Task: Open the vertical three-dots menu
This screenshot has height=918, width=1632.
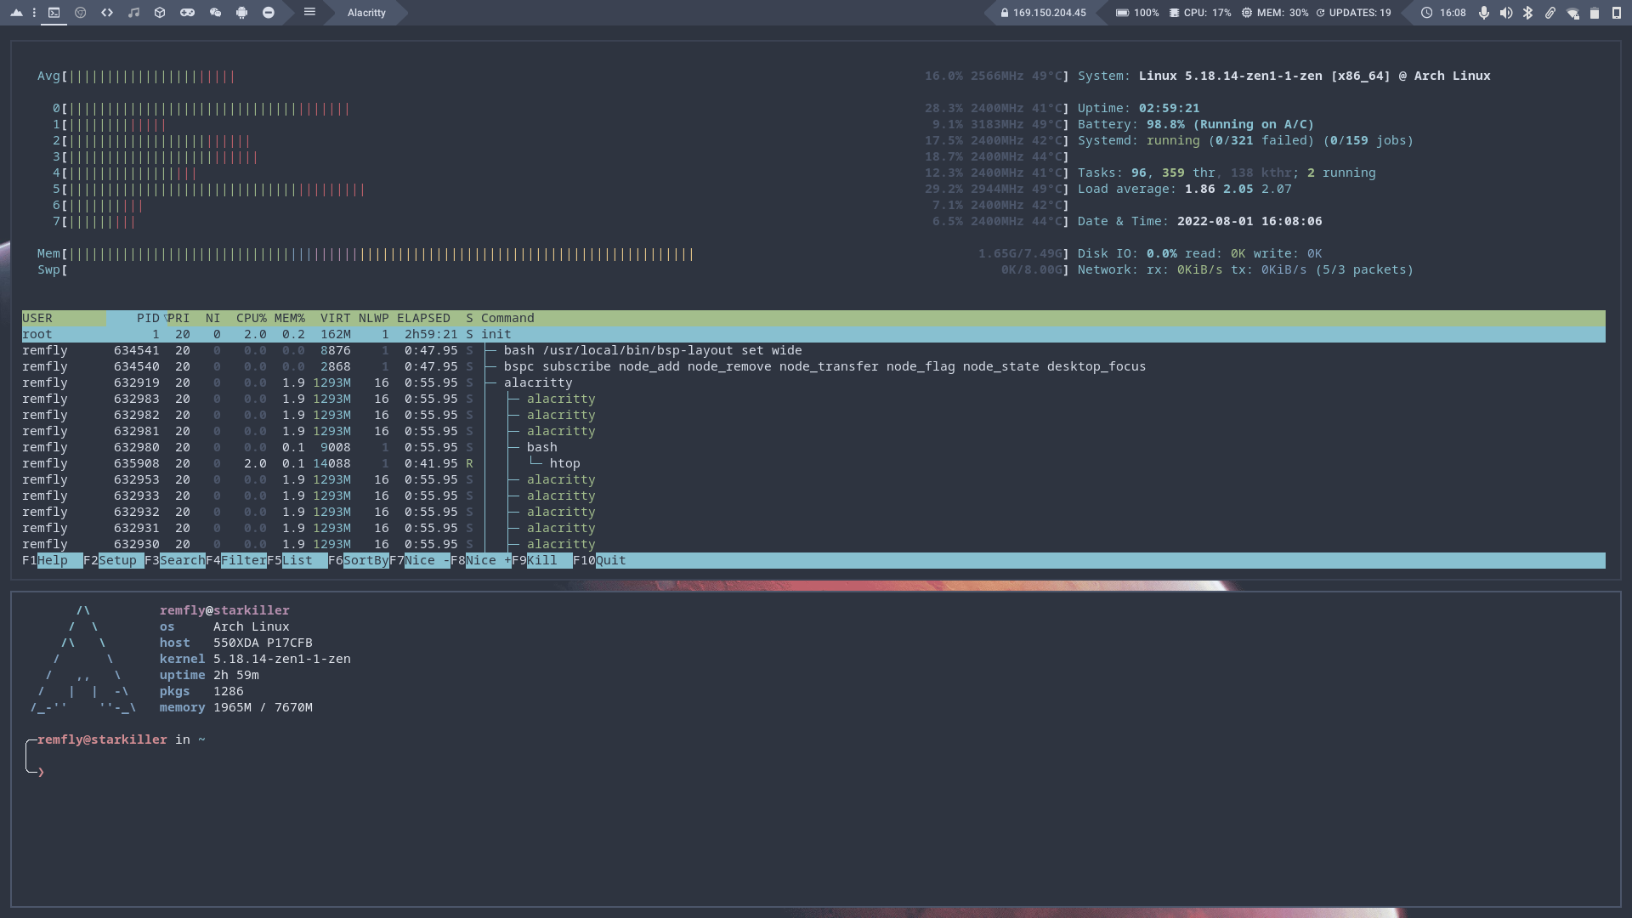Action: pyautogui.click(x=34, y=13)
